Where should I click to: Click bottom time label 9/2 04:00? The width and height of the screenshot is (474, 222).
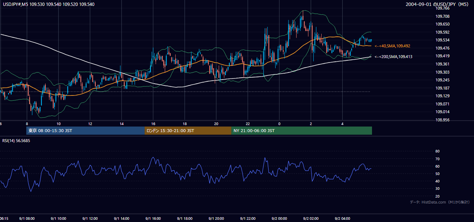[x=342, y=219]
